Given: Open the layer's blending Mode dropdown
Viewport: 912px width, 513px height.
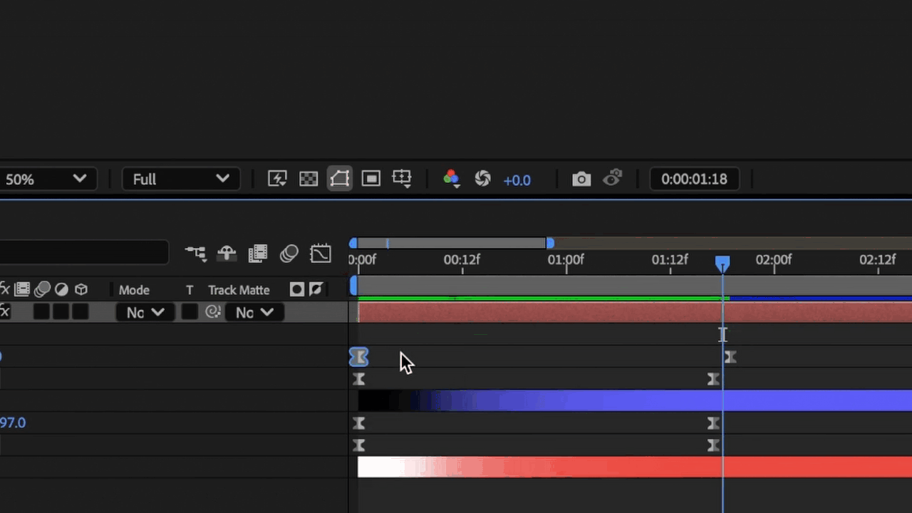Looking at the screenshot, I should (x=145, y=312).
